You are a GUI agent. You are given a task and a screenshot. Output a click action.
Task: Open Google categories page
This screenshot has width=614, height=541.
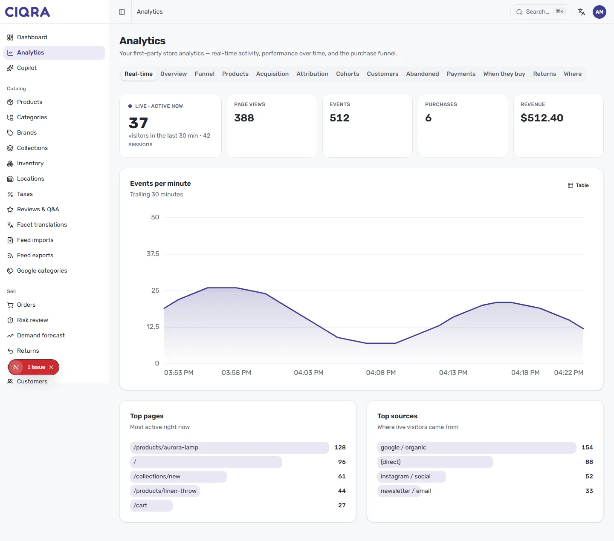point(54,271)
